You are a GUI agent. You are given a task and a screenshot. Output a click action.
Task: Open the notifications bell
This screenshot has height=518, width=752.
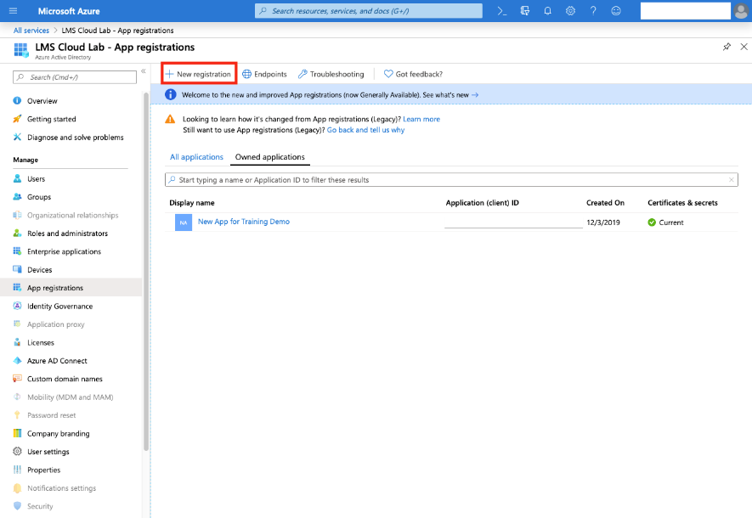[x=547, y=10]
